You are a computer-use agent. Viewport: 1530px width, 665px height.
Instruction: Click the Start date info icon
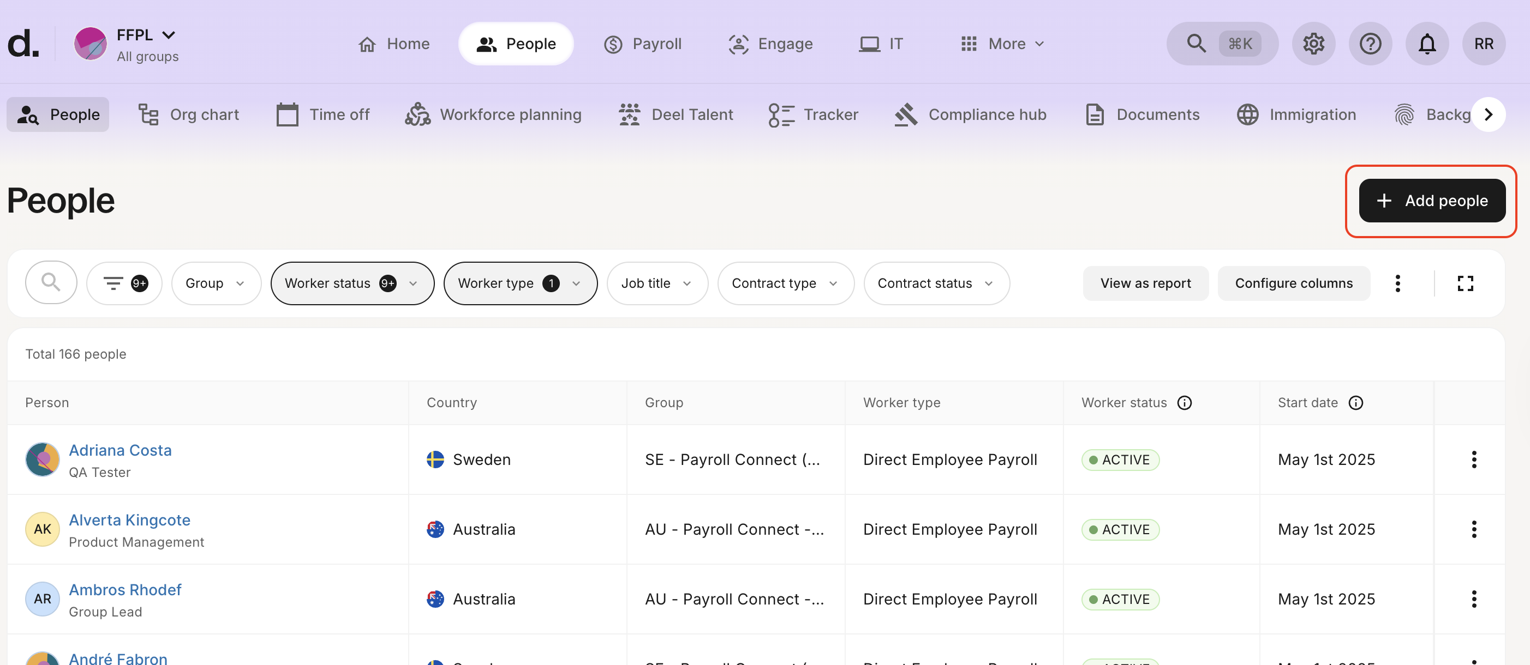(1355, 403)
